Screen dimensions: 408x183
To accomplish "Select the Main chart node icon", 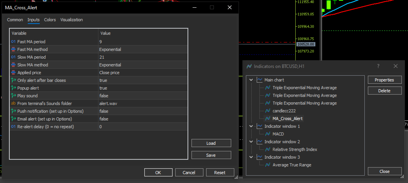I will 259,80.
